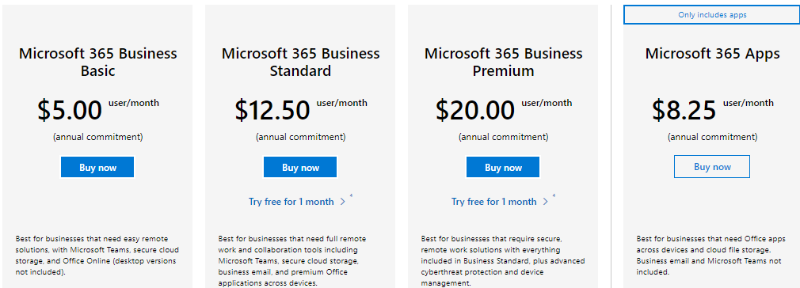
Task: Click the outlined Buy now for Microsoft 365 Apps
Action: click(712, 167)
